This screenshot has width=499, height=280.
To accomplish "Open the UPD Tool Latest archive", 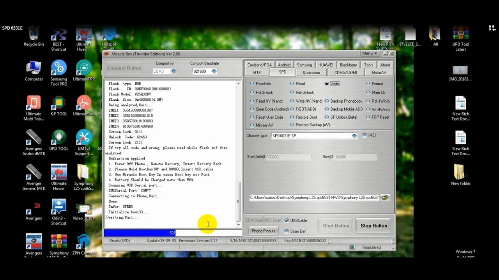I will coord(460,39).
